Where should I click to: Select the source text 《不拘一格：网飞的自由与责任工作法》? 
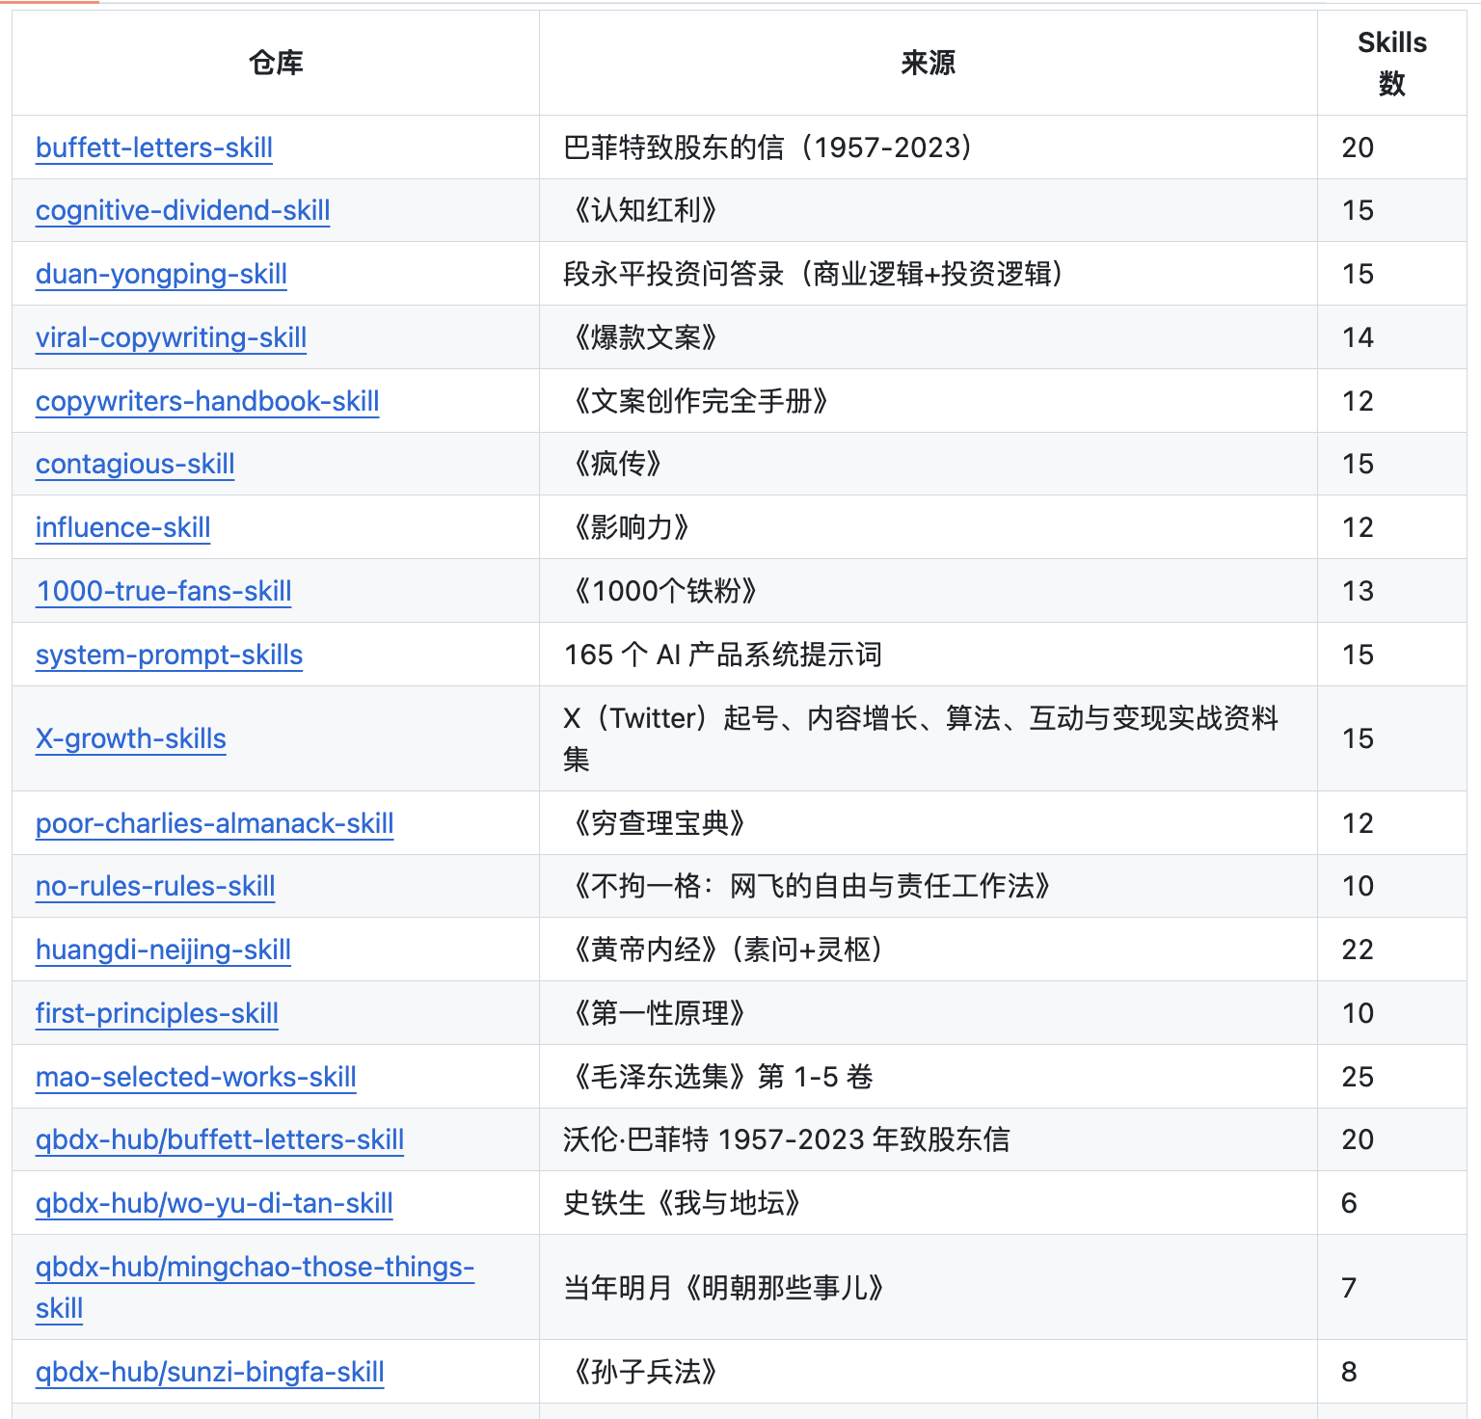[x=812, y=886]
